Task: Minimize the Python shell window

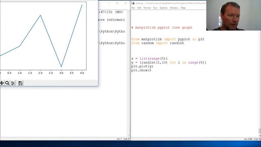Action: point(109,3)
